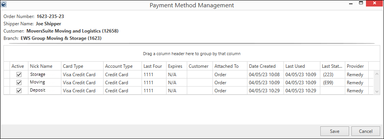Image resolution: width=384 pixels, height=139 pixels.
Task: Click Visa Credit Card in the Moving row
Action: (x=79, y=83)
